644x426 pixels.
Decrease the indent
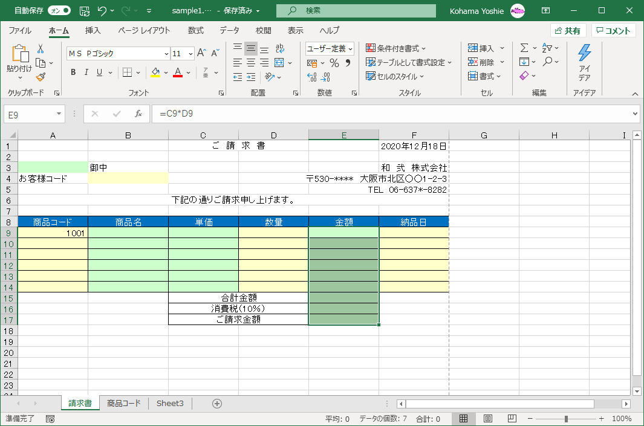coord(238,77)
